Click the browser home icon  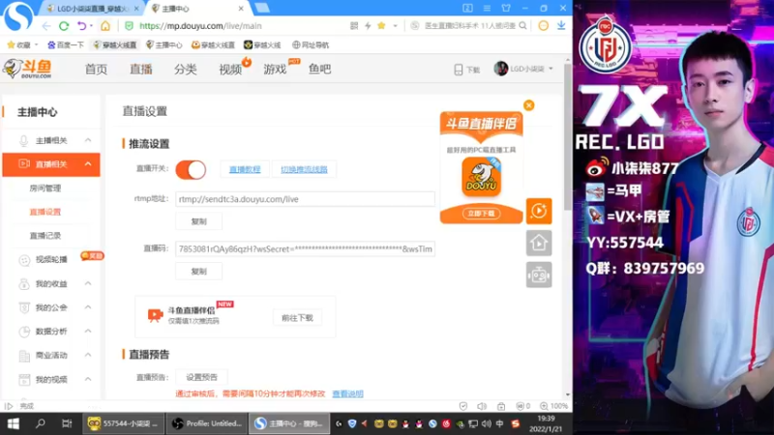(x=105, y=26)
